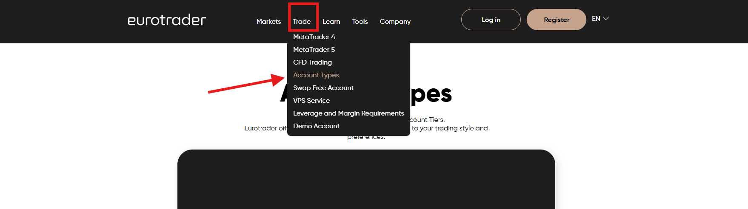Image resolution: width=748 pixels, height=209 pixels.
Task: Click the Log in button
Action: [x=491, y=20]
